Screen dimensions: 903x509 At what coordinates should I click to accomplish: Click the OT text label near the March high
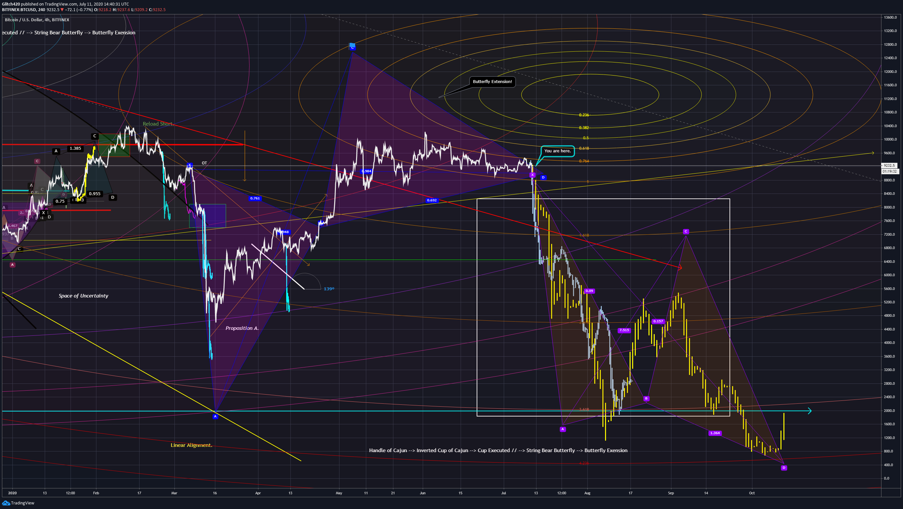[205, 163]
